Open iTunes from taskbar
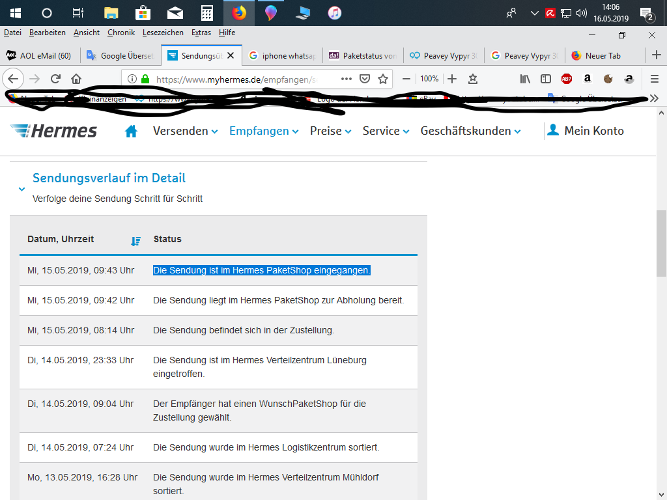 coord(335,13)
